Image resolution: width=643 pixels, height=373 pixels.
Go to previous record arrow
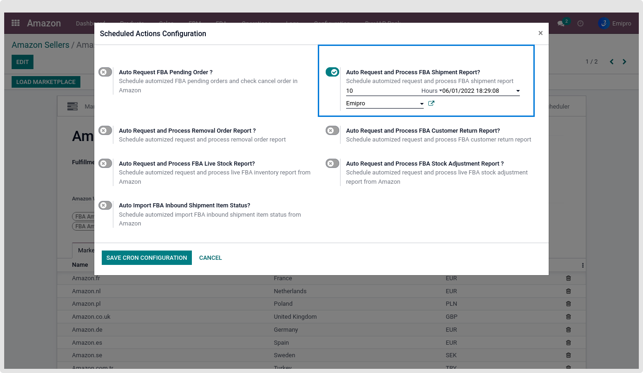point(611,62)
